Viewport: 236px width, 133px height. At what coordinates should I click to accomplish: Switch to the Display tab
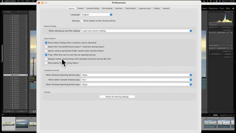[157, 8]
